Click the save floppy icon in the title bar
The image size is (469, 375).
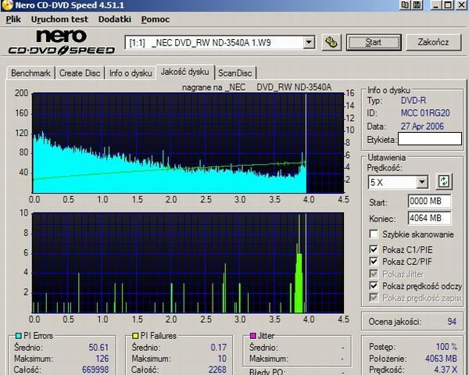click(417, 5)
